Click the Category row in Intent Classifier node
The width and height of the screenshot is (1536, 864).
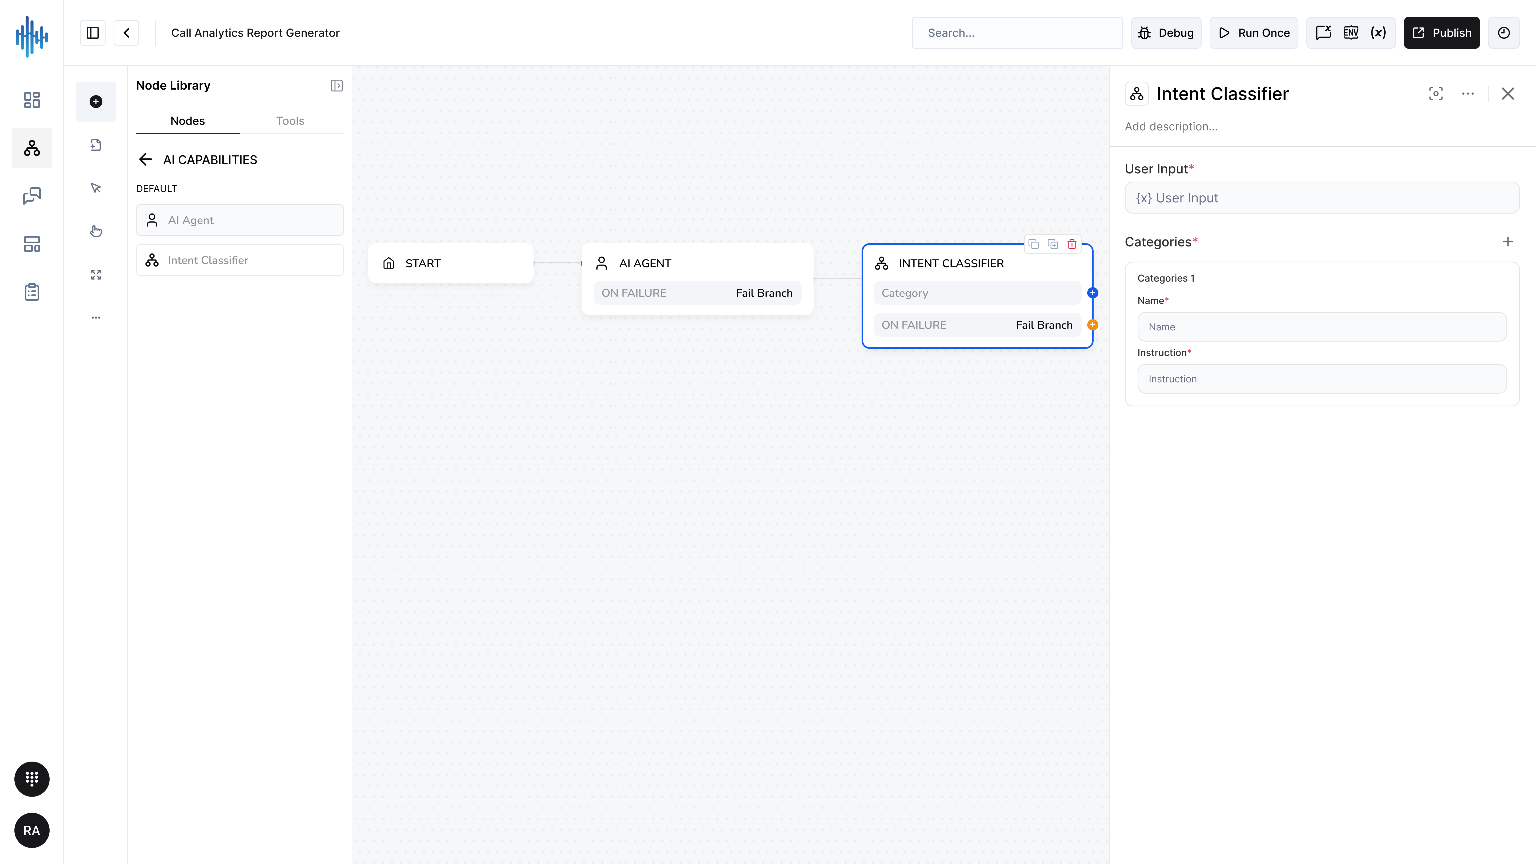point(977,293)
